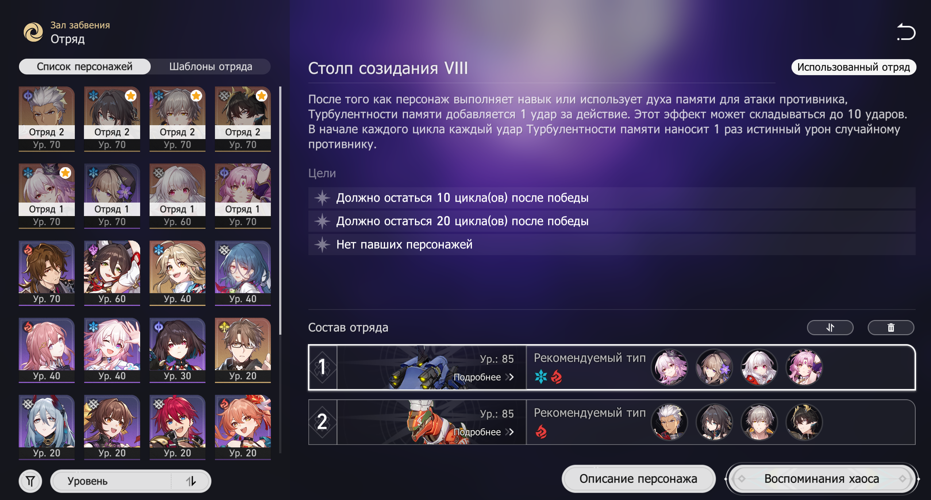Viewport: 931px width, 500px height.
Task: Select the brown-haired level 70 character card
Action: (47, 273)
